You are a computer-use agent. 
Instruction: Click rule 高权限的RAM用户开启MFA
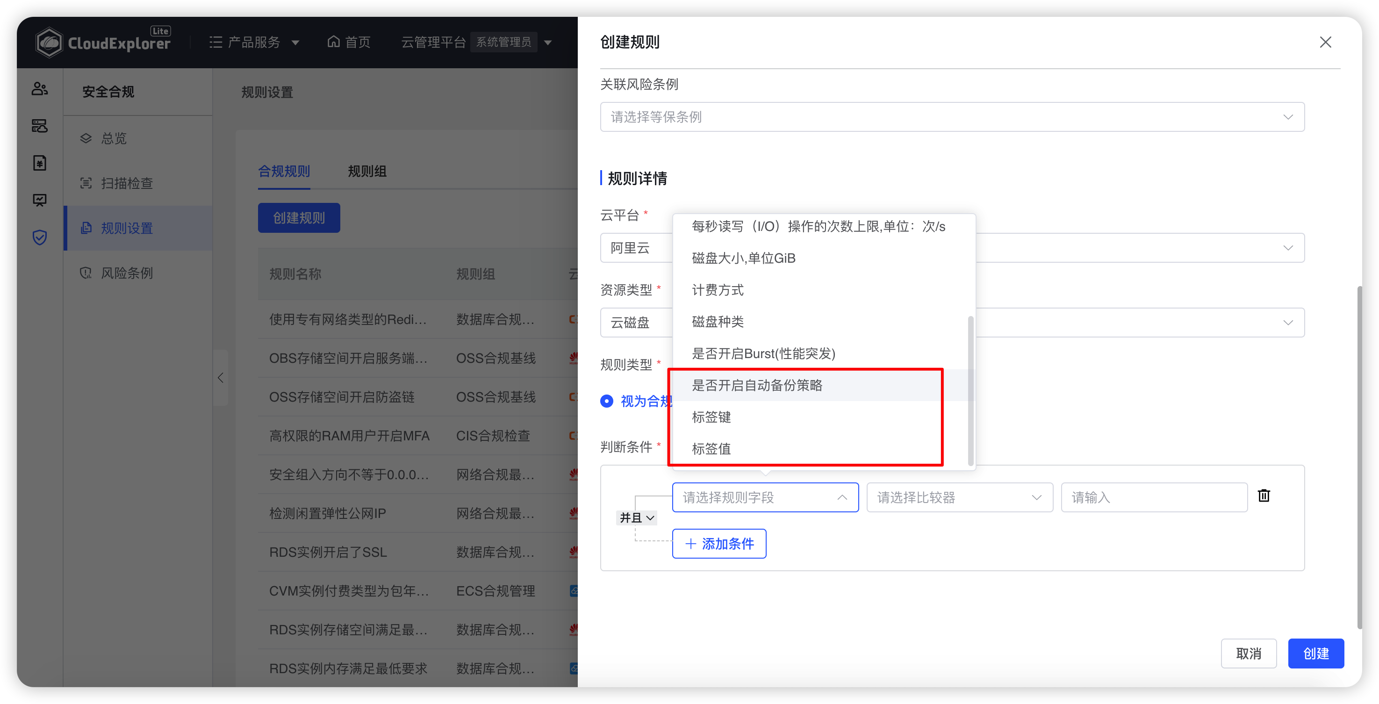349,436
